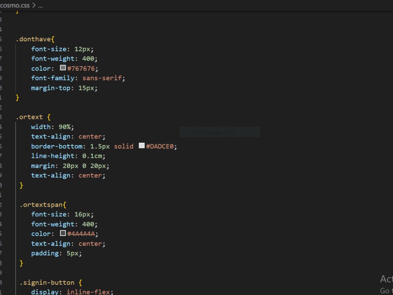Open the breadcrumb ellipsis symbol list
Image resolution: width=393 pixels, height=295 pixels.
point(40,5)
